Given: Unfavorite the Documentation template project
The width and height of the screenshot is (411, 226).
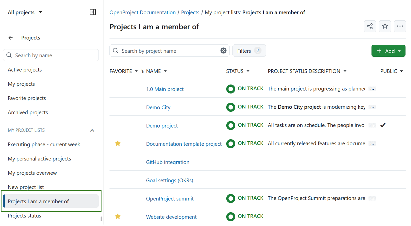Looking at the screenshot, I should 117,143.
